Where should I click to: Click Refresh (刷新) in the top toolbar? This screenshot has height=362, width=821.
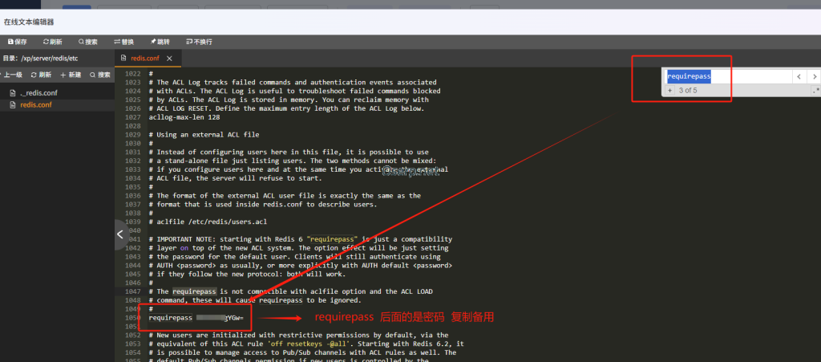click(x=52, y=41)
